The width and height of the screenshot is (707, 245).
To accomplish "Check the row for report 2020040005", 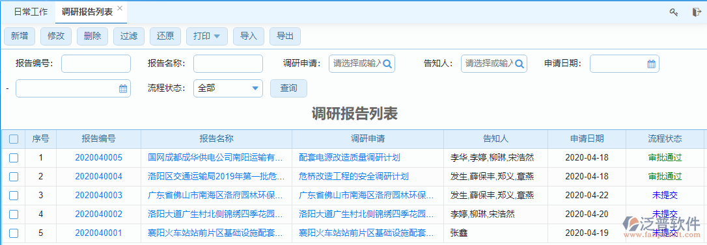I will (x=14, y=158).
